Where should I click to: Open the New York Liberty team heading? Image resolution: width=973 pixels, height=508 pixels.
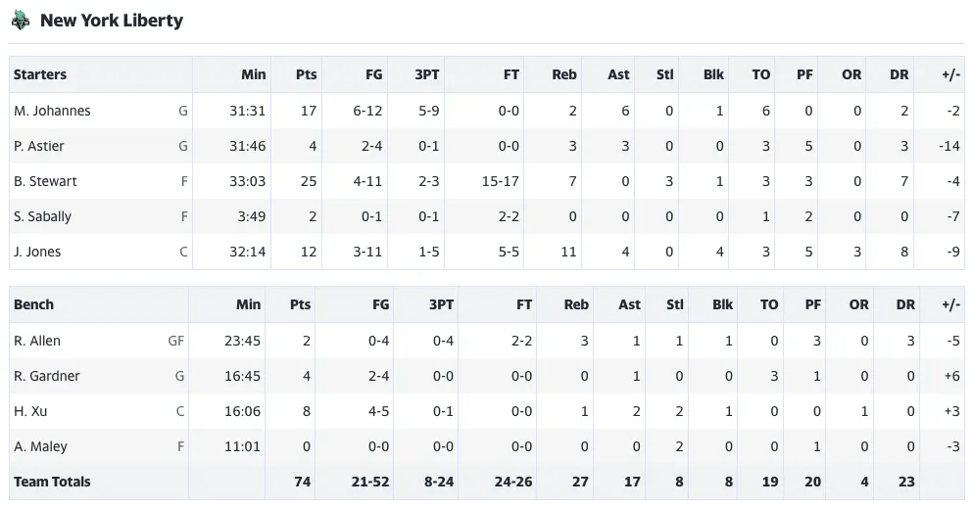click(112, 21)
